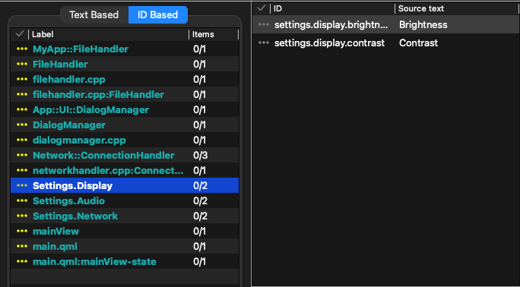Image resolution: width=520 pixels, height=287 pixels.
Task: Click checkmark column header in context list
Action: pos(20,34)
